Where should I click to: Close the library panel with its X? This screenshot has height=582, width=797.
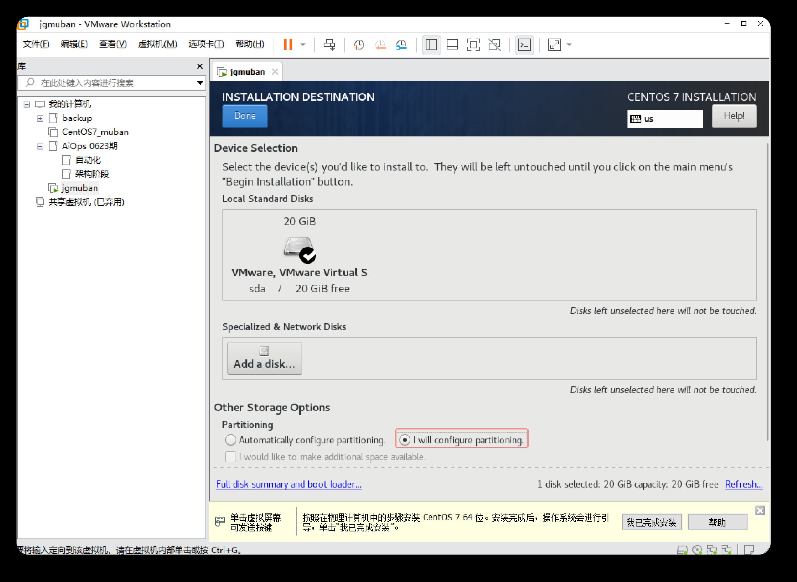coord(200,66)
